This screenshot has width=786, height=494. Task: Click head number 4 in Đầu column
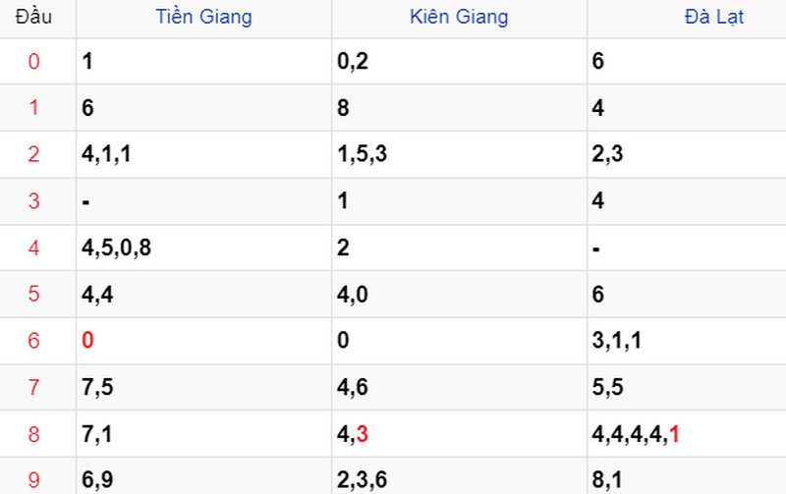[33, 248]
